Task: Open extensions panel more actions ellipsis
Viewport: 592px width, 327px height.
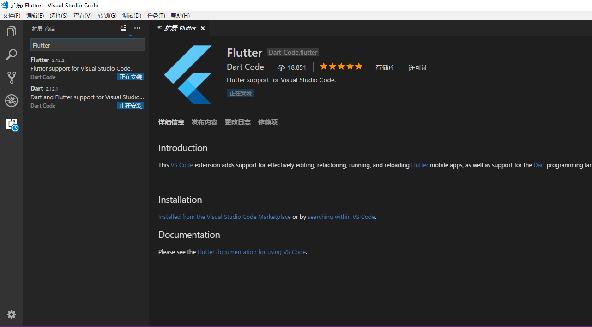Action: pyautogui.click(x=137, y=28)
